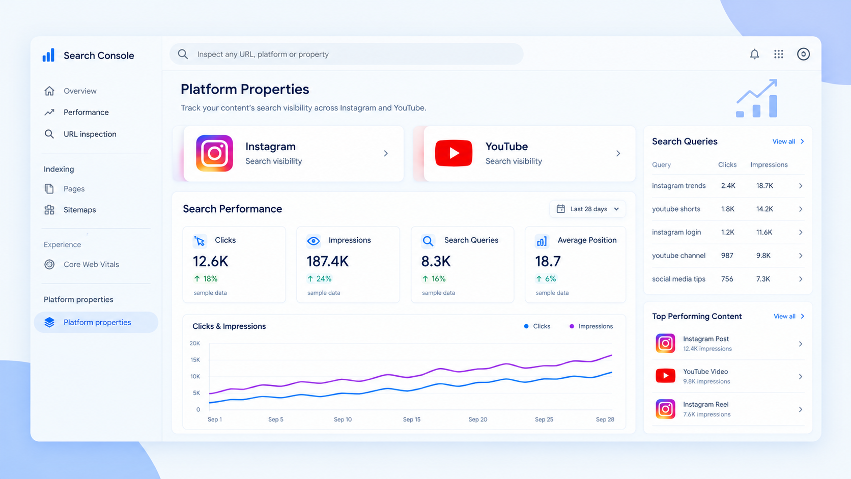Click the Instagram Post thumbnail icon

pyautogui.click(x=665, y=344)
